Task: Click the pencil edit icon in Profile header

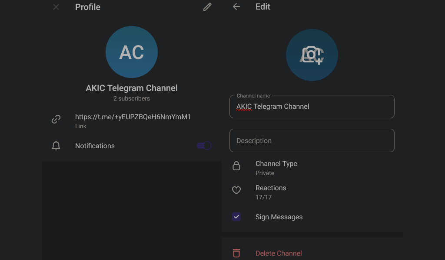Action: tap(207, 7)
